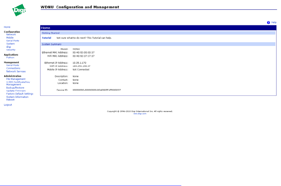Open System configuration
The image size is (281, 186).
pyautogui.click(x=11, y=44)
